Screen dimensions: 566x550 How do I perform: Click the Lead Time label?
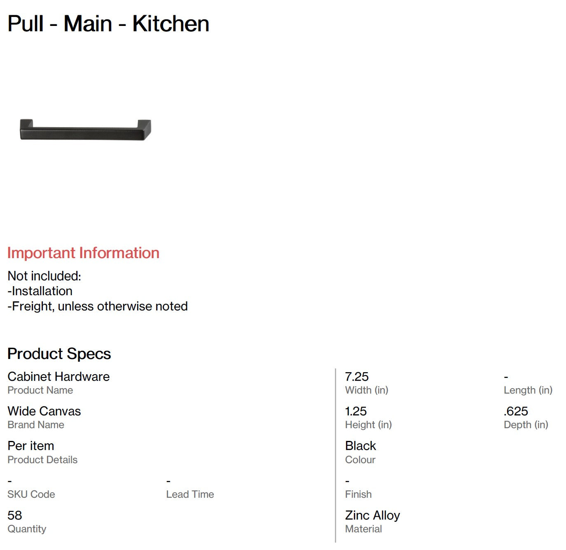[x=190, y=494]
